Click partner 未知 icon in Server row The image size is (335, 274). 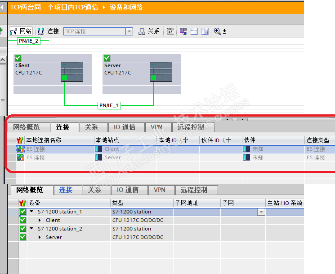click(x=246, y=157)
